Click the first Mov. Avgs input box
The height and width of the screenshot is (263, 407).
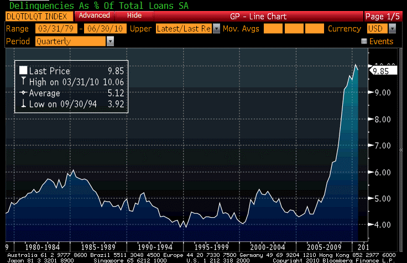273,29
